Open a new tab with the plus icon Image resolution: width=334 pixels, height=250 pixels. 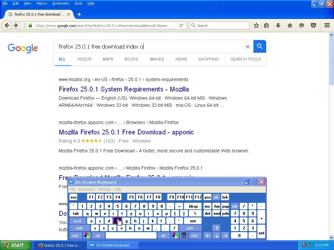coord(79,14)
